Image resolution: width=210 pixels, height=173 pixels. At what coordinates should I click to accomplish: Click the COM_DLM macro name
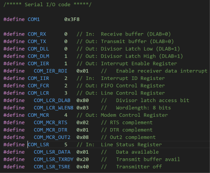tap(38, 56)
